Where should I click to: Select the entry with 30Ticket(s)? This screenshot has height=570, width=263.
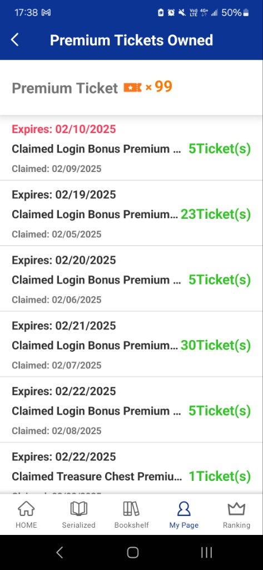[131, 344]
